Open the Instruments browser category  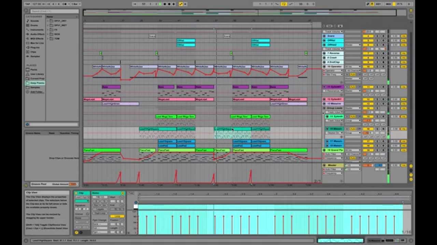click(37, 30)
